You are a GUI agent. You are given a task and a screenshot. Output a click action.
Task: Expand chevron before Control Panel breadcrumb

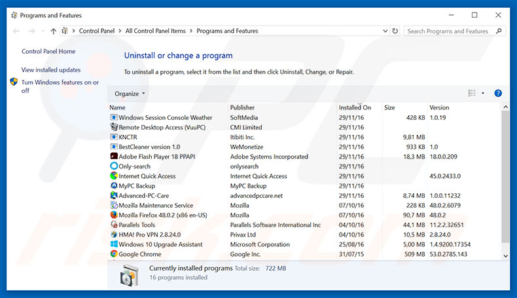point(73,31)
